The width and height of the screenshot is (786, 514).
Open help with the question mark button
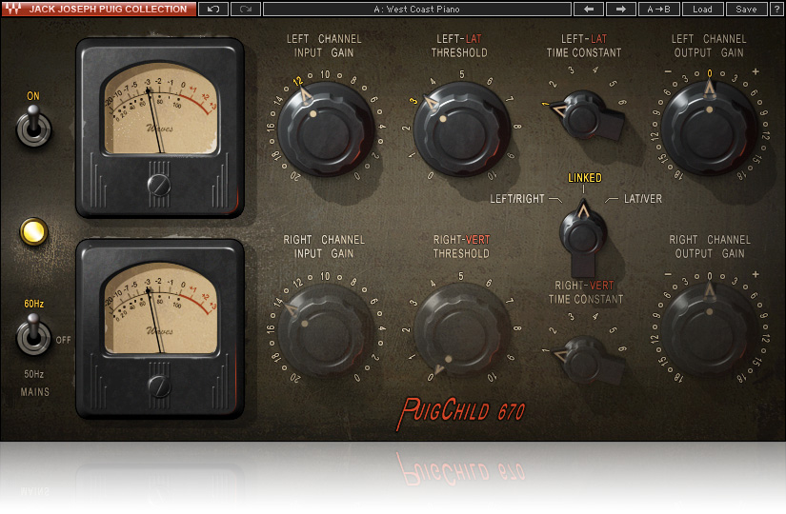pyautogui.click(x=776, y=10)
